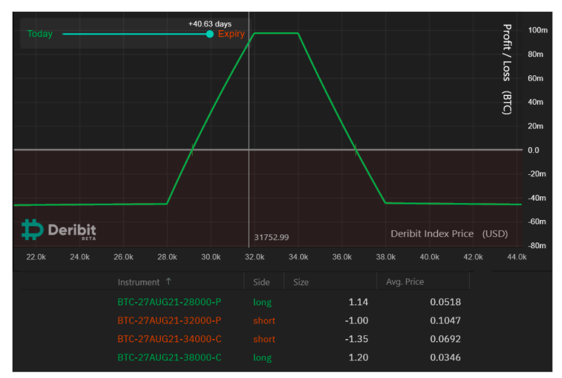Click the +40.63 days value

(208, 23)
